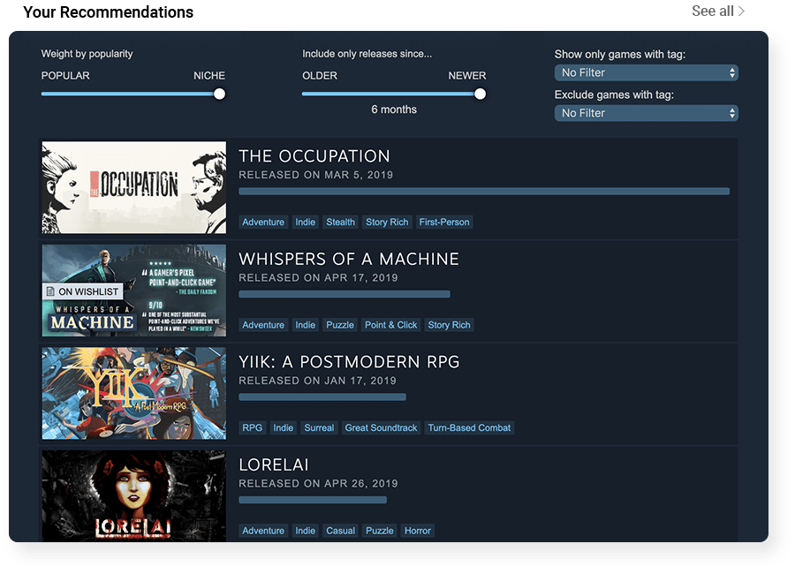Select the Horror tag
Viewport: 795px width, 574px height.
[x=417, y=531]
